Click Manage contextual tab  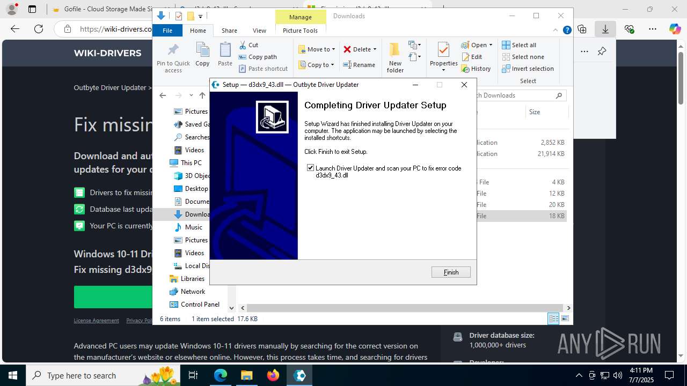tap(300, 17)
